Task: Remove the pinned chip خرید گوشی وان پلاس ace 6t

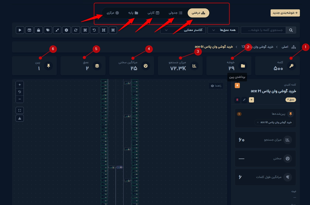Action: 258,122
